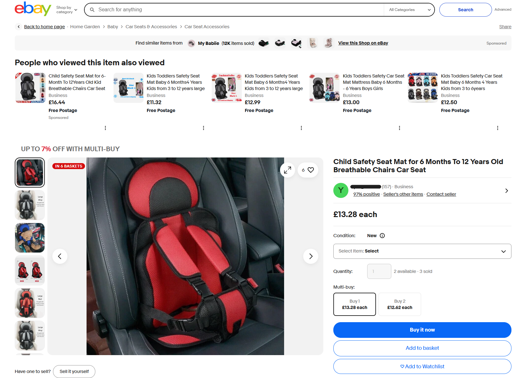The width and height of the screenshot is (529, 378).
Task: Click the eBay logo
Action: [x=33, y=9]
